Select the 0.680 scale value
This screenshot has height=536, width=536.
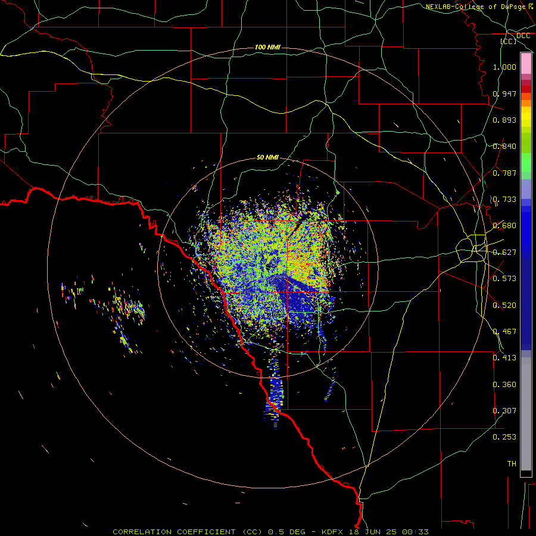tap(504, 226)
